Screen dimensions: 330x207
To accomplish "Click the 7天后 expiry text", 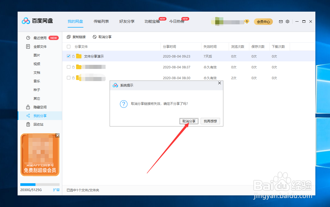I will point(208,56).
